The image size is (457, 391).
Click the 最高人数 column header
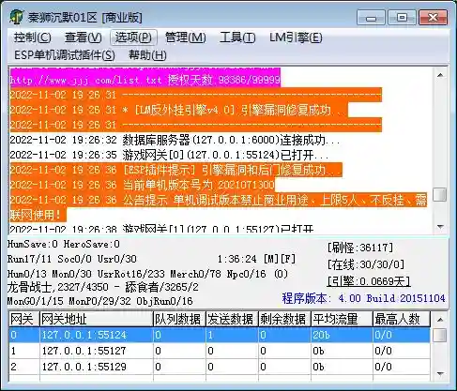click(402, 319)
